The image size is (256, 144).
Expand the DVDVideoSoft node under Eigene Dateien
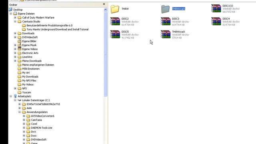[15, 37]
